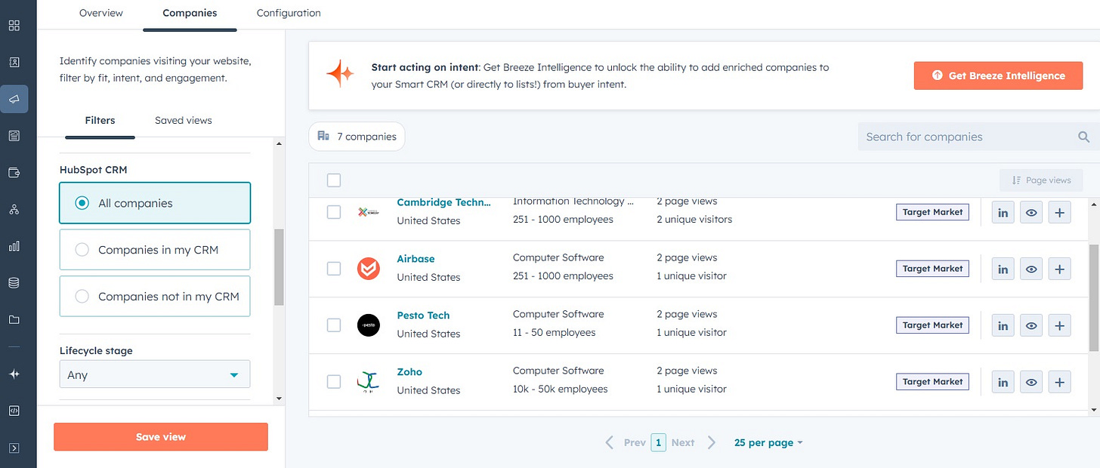The image size is (1100, 468).
Task: Select the All companies radio option
Action: pos(155,203)
